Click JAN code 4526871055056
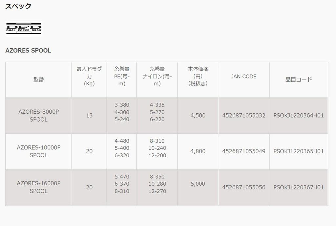Screen dimensions: 336x226 tap(244, 187)
